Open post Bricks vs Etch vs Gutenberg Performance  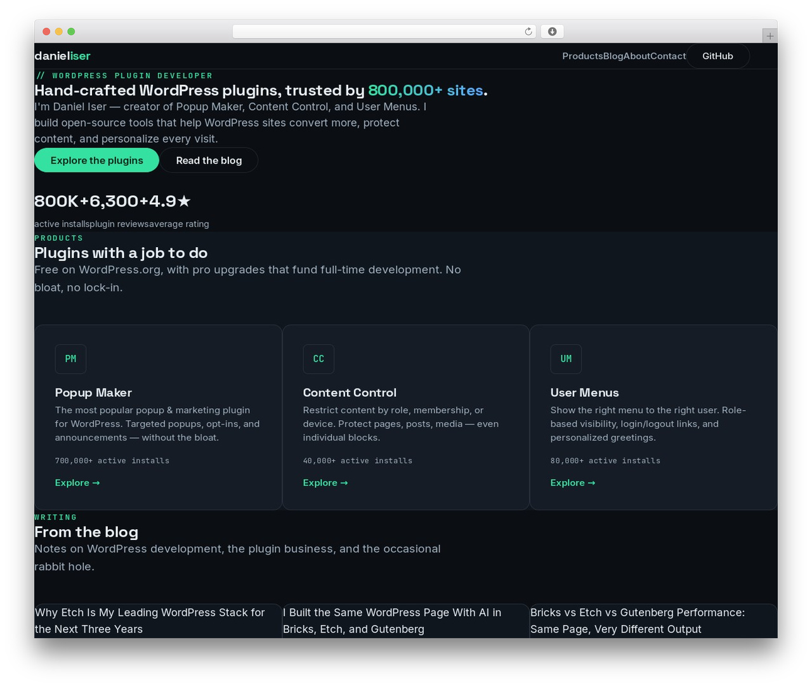pyautogui.click(x=638, y=620)
